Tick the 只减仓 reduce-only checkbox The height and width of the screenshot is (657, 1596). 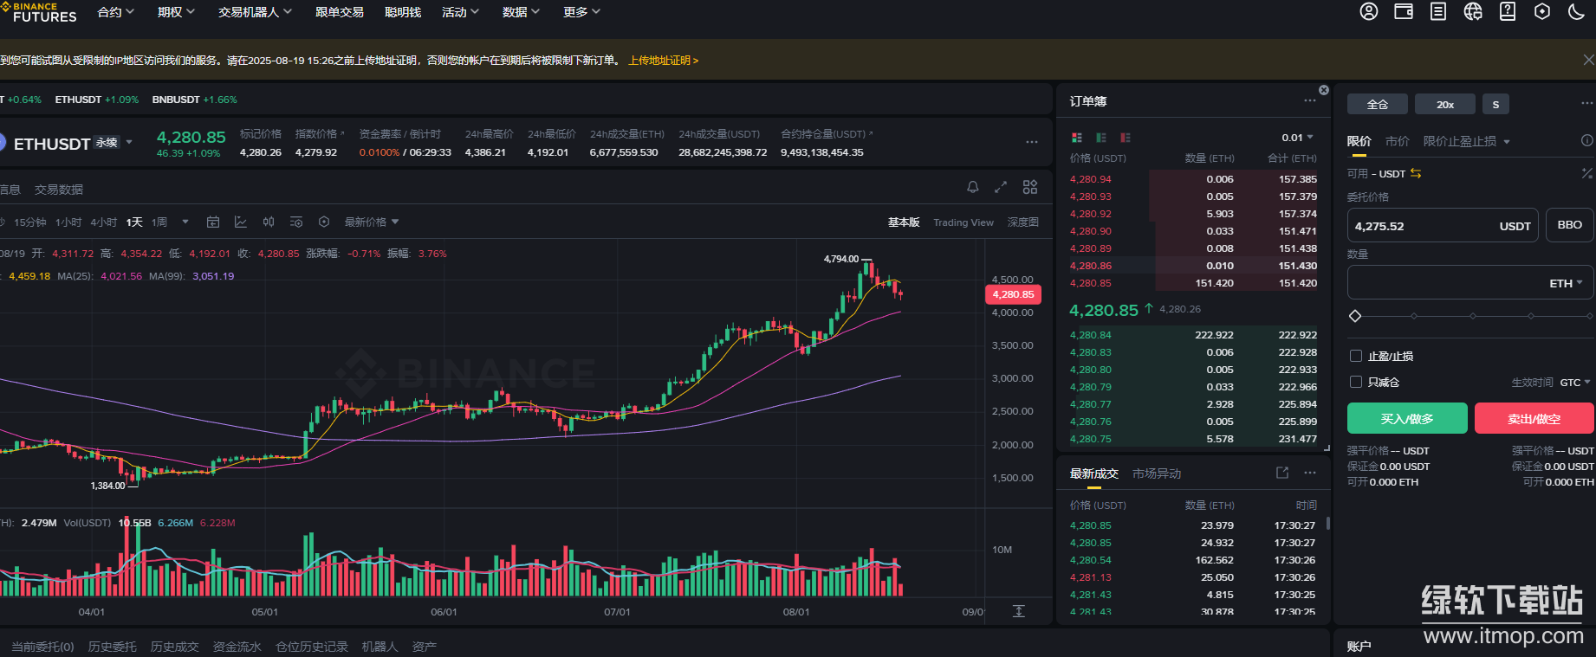coord(1356,382)
